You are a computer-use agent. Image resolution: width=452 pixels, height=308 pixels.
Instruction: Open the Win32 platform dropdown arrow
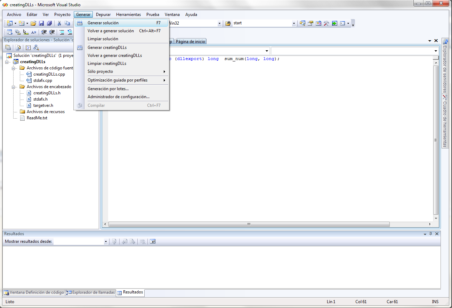(219, 23)
